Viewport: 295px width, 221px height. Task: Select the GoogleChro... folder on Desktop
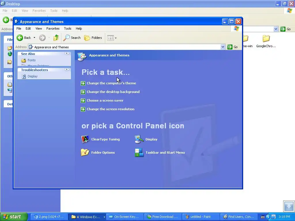click(x=266, y=41)
